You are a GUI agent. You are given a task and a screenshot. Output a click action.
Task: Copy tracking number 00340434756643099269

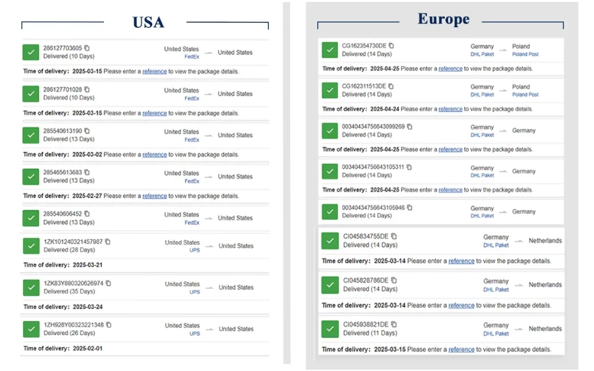(x=410, y=127)
